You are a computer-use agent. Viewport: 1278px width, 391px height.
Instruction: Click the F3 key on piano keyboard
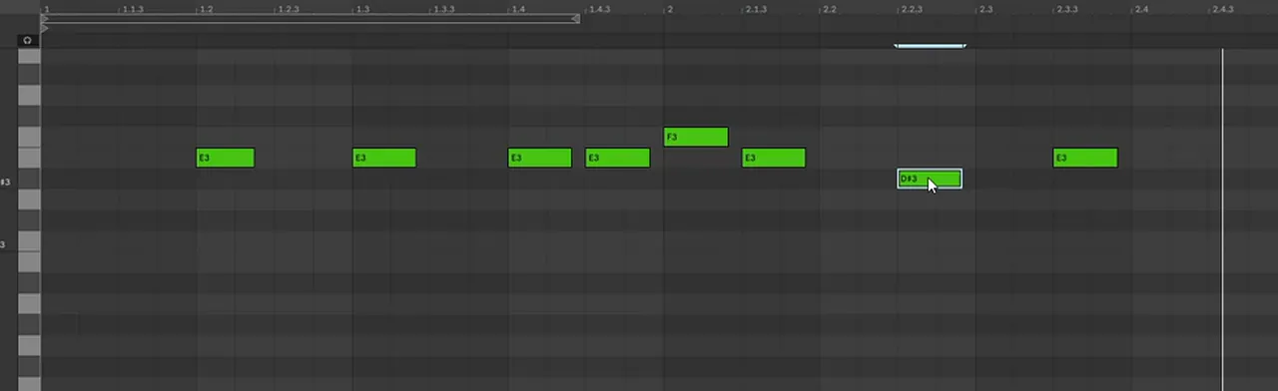(29, 137)
